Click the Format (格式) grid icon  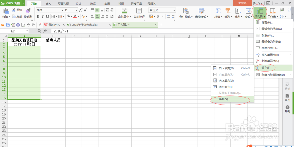click(248, 11)
